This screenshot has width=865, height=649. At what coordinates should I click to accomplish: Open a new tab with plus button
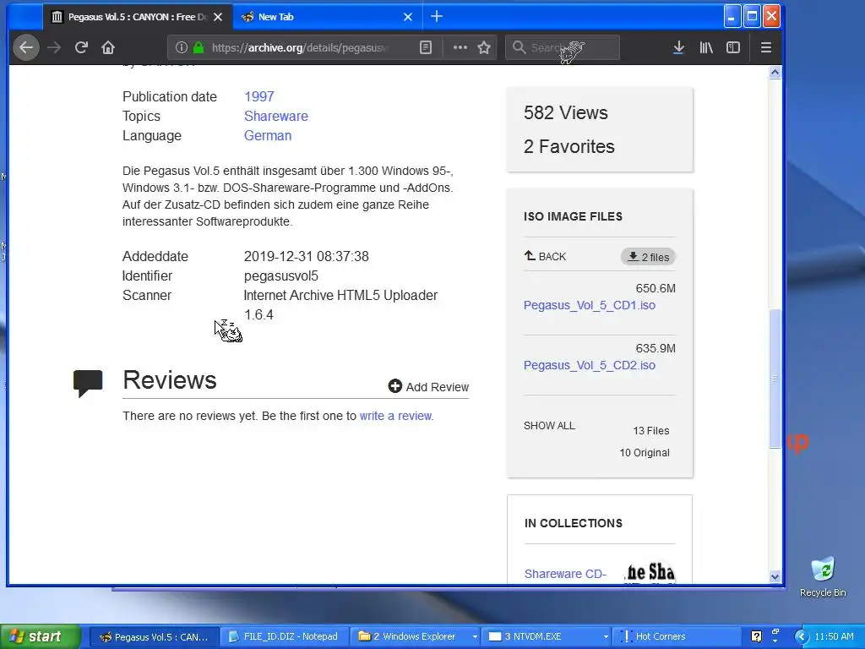click(437, 17)
